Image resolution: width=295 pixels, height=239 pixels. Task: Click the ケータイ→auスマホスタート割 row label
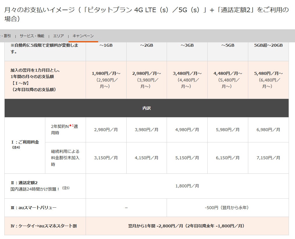pyautogui.click(x=44, y=226)
